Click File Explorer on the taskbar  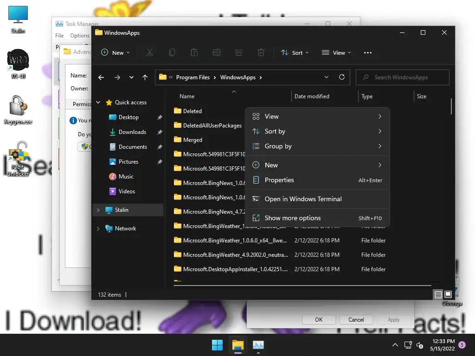(238, 345)
